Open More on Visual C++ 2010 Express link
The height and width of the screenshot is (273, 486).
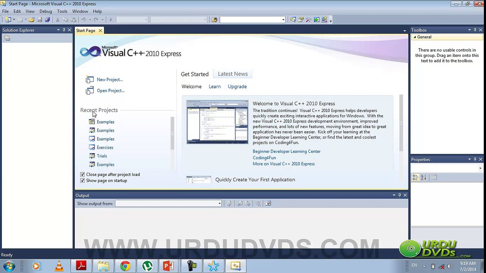[284, 164]
